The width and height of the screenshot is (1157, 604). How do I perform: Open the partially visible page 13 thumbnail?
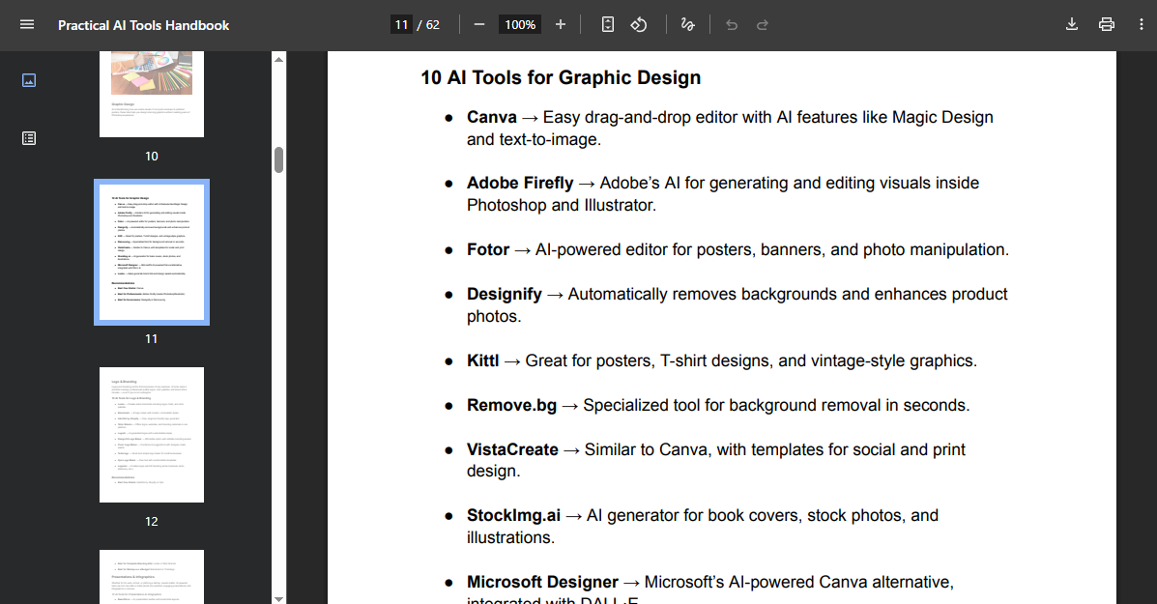point(151,577)
